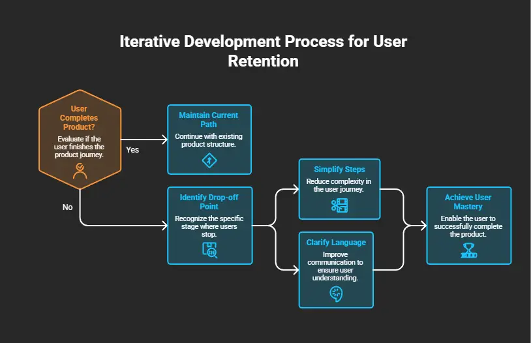
Task: Select the 'Achieve User Mastery' heading
Action: click(468, 201)
